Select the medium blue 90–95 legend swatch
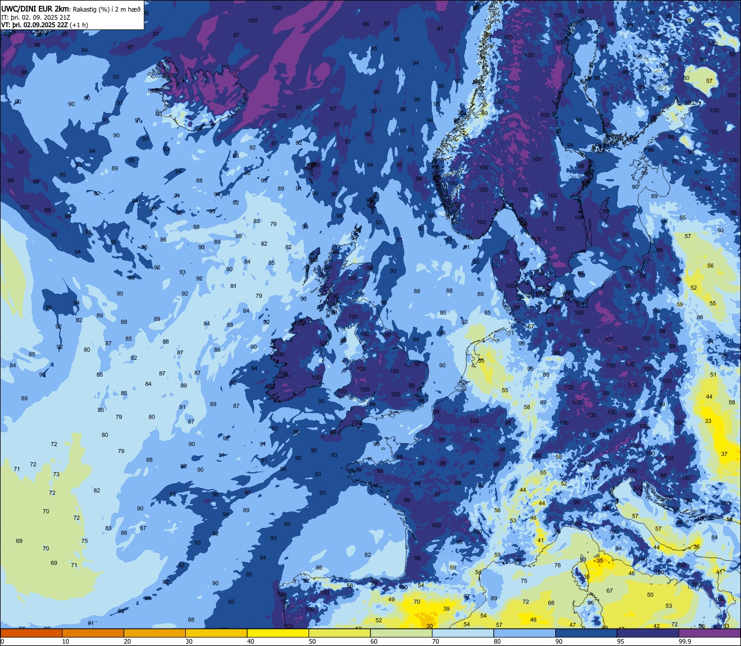This screenshot has height=646, width=741. 586,633
